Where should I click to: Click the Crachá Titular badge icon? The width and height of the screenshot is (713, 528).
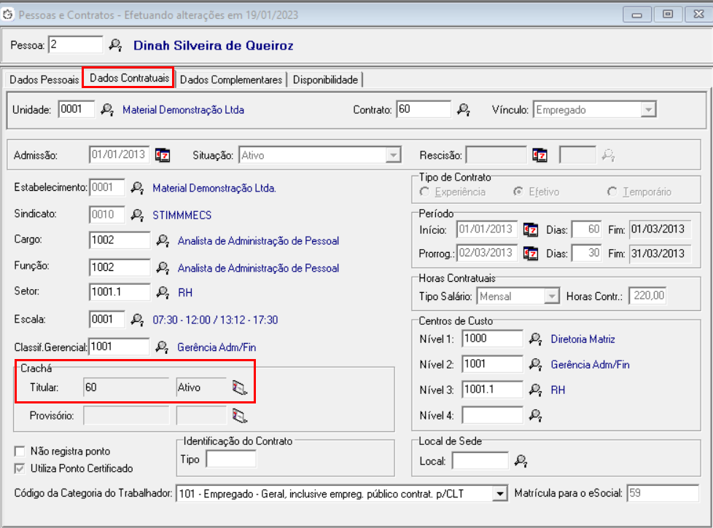pos(240,387)
